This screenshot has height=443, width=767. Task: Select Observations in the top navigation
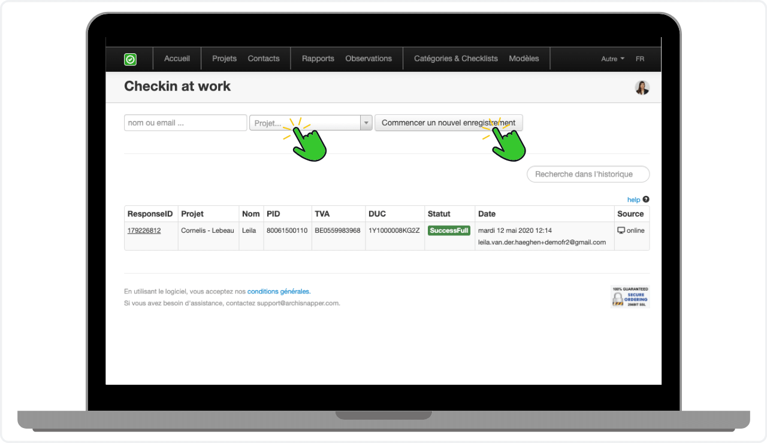[x=369, y=59]
